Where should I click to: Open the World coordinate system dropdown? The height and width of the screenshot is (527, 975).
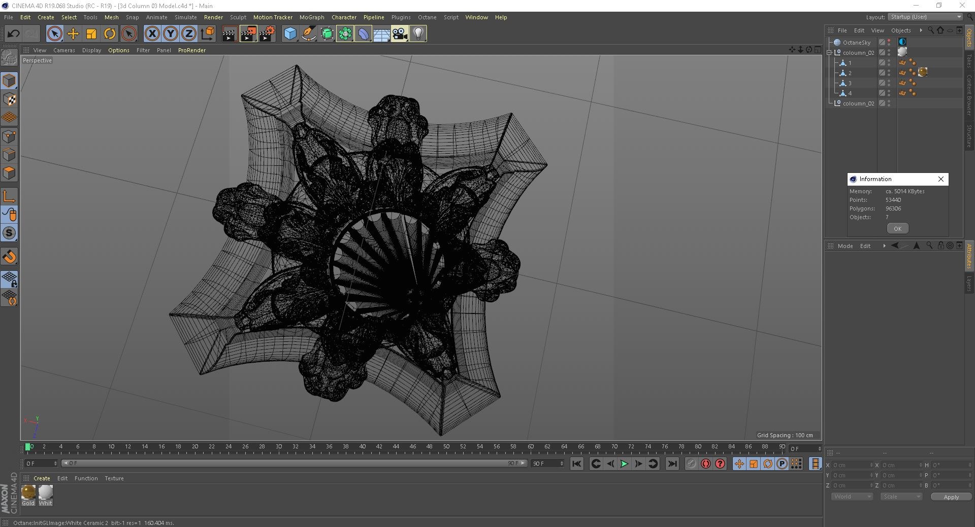[x=852, y=497]
